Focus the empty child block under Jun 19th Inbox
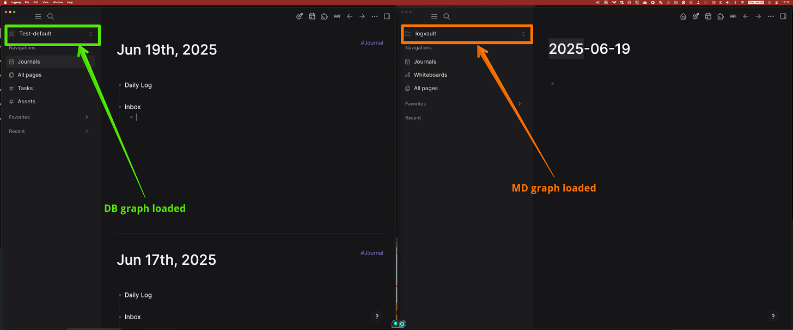 tap(137, 117)
